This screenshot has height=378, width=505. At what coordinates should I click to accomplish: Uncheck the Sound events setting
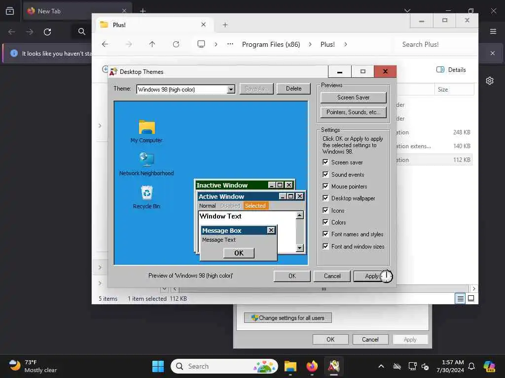[325, 174]
